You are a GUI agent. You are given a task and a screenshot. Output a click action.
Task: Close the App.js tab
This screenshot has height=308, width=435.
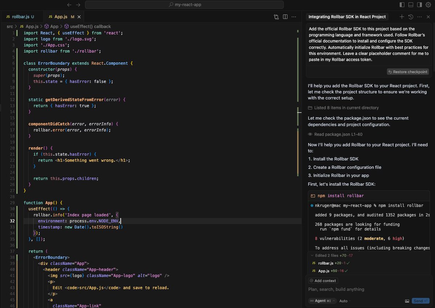pos(79,17)
